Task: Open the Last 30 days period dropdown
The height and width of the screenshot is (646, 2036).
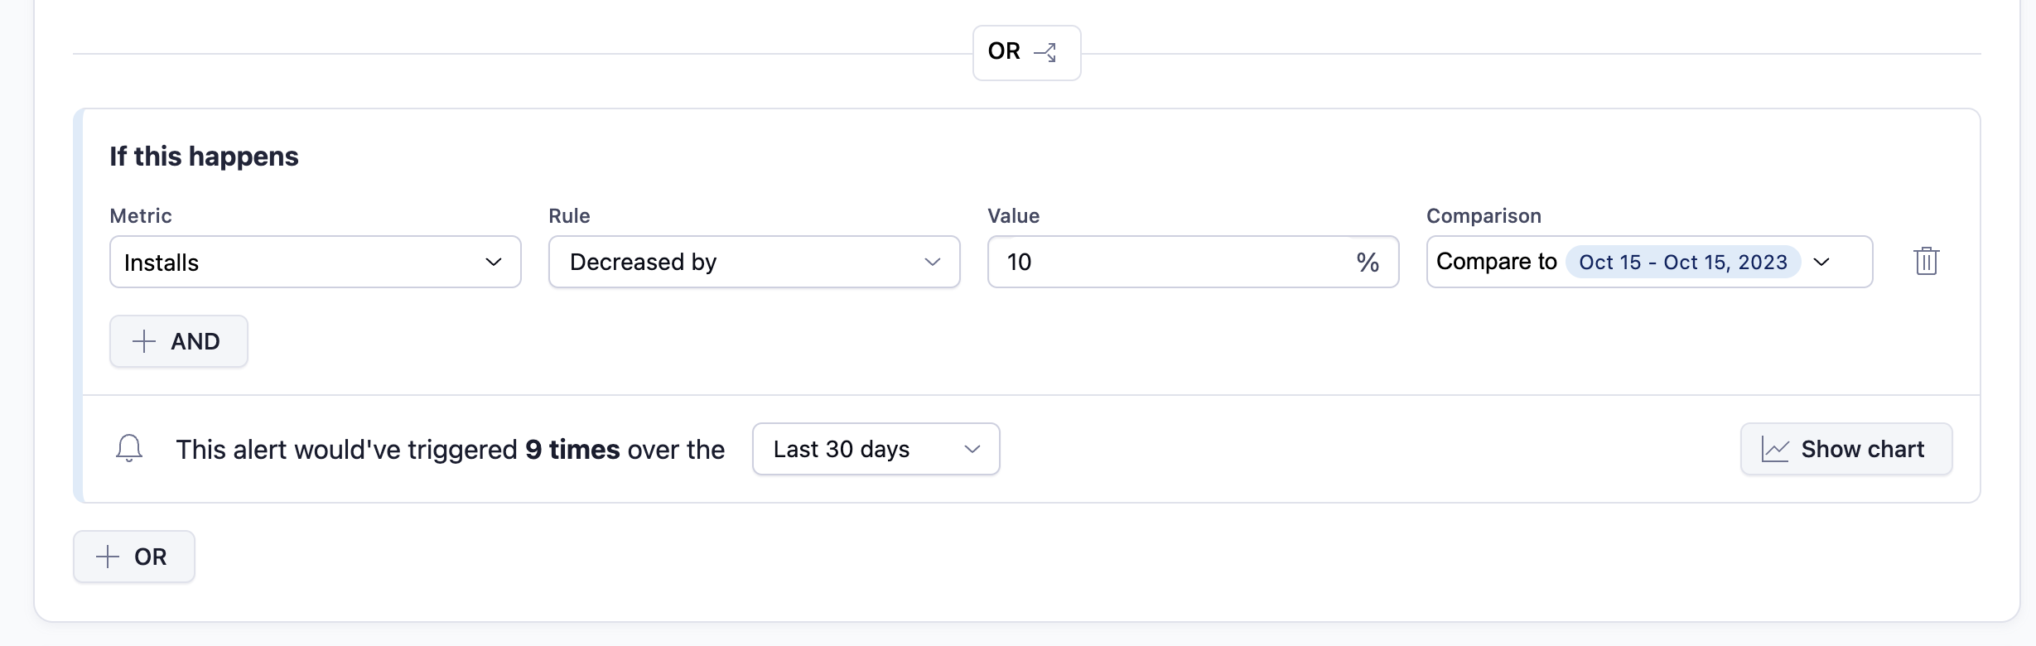Action: point(876,449)
